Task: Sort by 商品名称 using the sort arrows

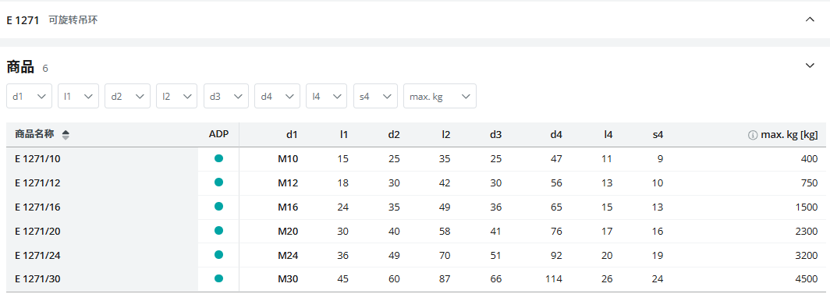Action: (66, 135)
